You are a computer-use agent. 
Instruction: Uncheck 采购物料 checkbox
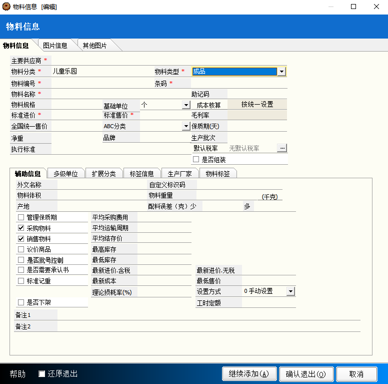[21, 228]
